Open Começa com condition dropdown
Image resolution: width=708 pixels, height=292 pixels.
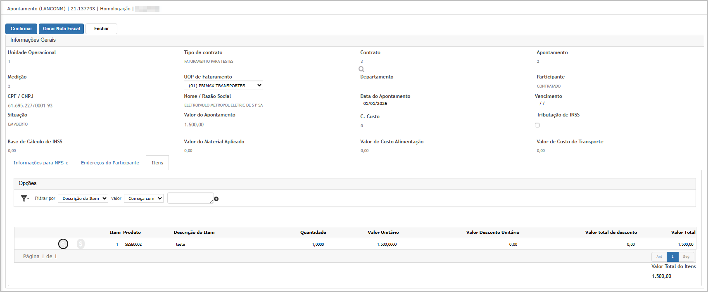tap(144, 199)
